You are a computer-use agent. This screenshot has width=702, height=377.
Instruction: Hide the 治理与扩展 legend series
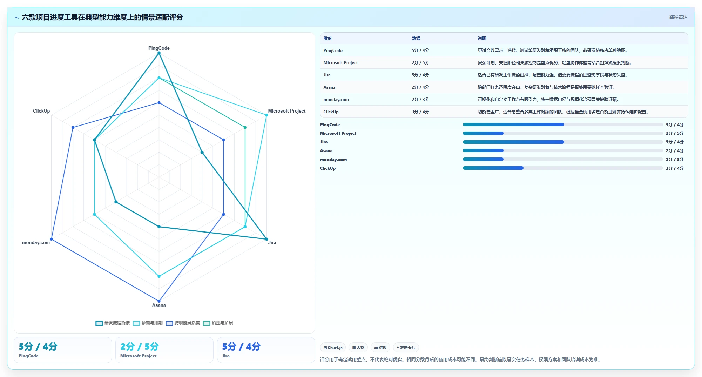click(218, 323)
